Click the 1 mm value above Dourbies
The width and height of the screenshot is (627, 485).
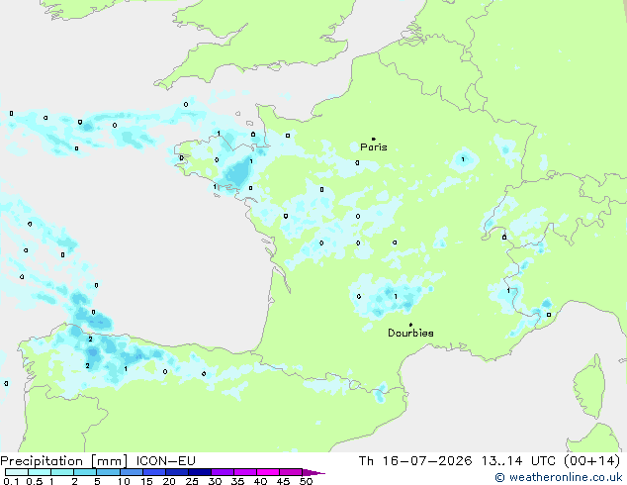pos(396,297)
